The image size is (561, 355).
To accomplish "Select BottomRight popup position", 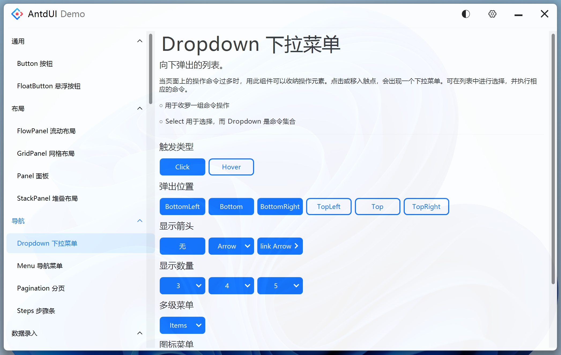I will tap(280, 207).
